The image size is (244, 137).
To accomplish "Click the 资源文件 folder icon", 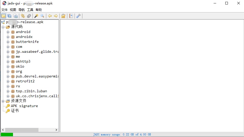I will [8, 101].
